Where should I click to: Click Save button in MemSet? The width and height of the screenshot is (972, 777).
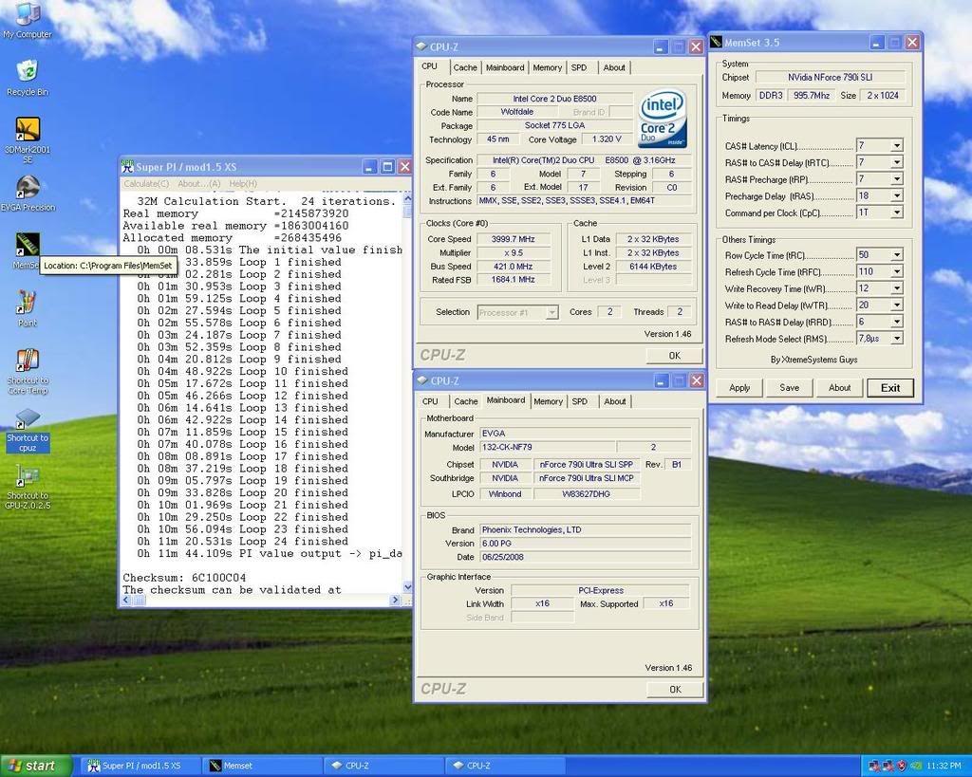tap(789, 388)
